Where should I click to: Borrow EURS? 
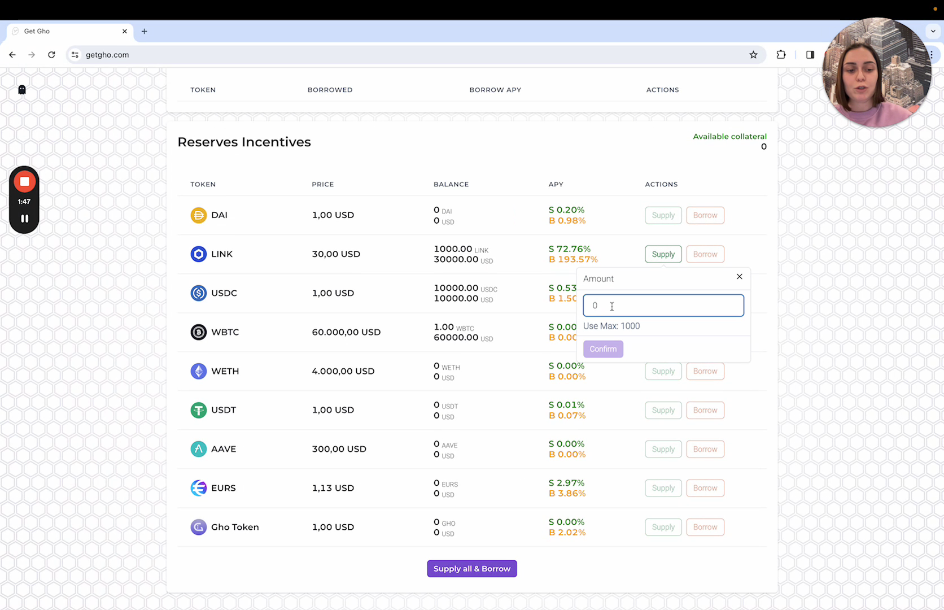tap(705, 488)
